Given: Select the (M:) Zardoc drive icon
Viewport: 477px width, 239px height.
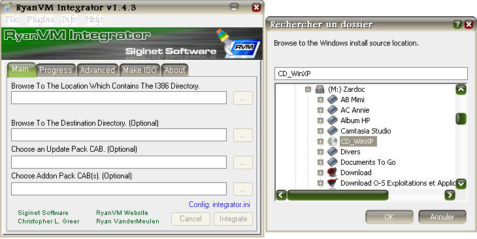Looking at the screenshot, I should pyautogui.click(x=320, y=89).
